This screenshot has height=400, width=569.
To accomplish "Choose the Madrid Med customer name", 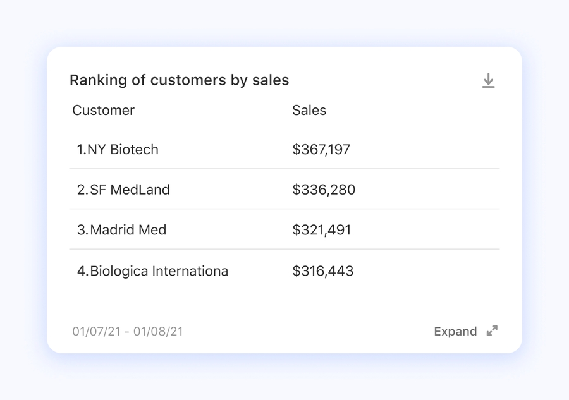I will coord(128,230).
